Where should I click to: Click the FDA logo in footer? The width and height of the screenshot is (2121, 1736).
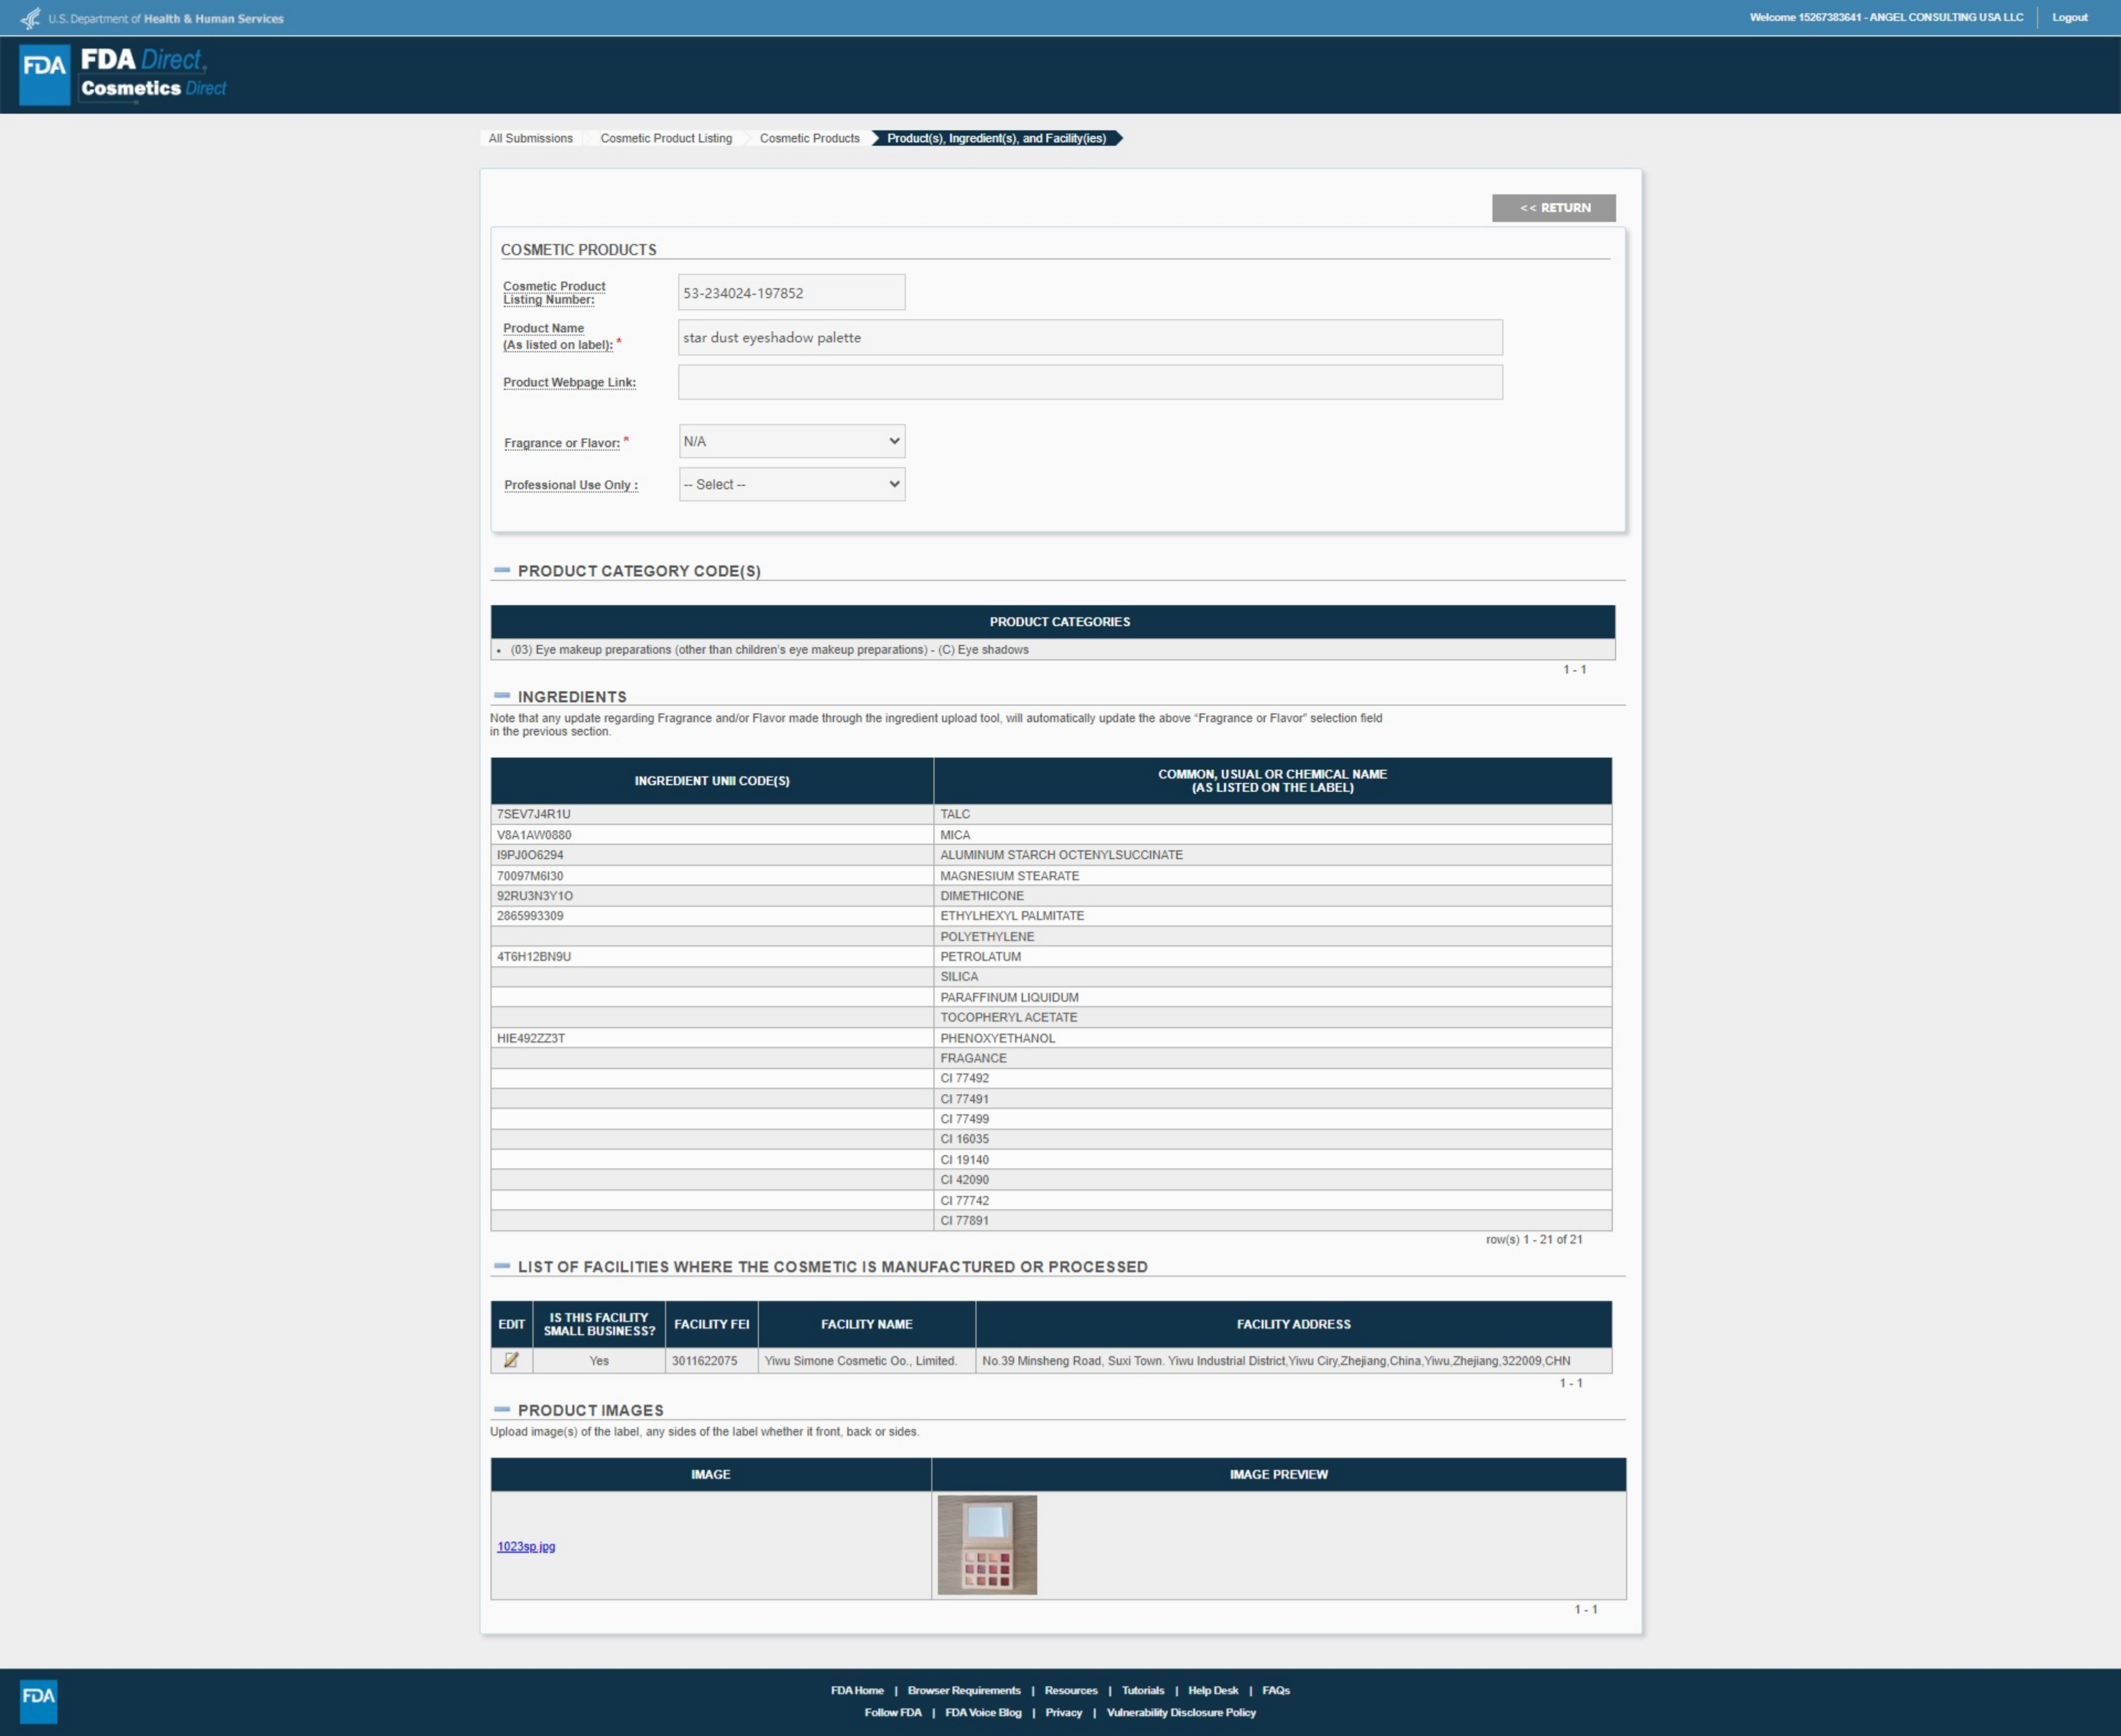(38, 1700)
